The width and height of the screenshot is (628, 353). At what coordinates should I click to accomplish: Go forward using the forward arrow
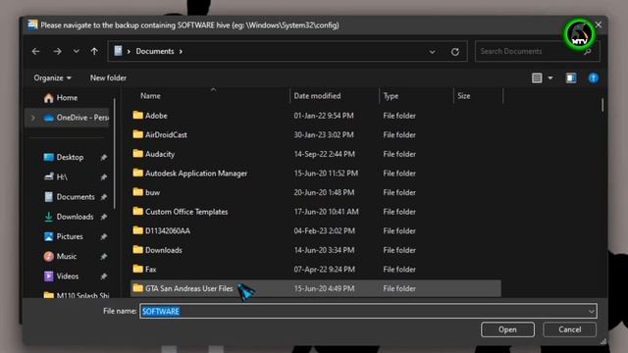[x=57, y=51]
